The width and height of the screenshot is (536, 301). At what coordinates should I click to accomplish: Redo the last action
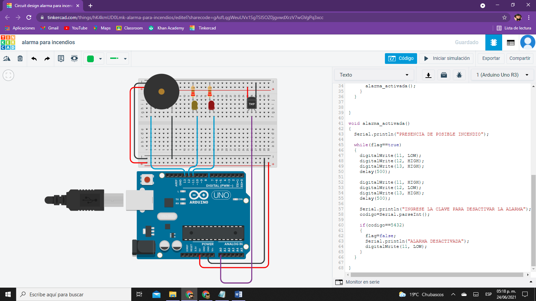[x=47, y=59]
